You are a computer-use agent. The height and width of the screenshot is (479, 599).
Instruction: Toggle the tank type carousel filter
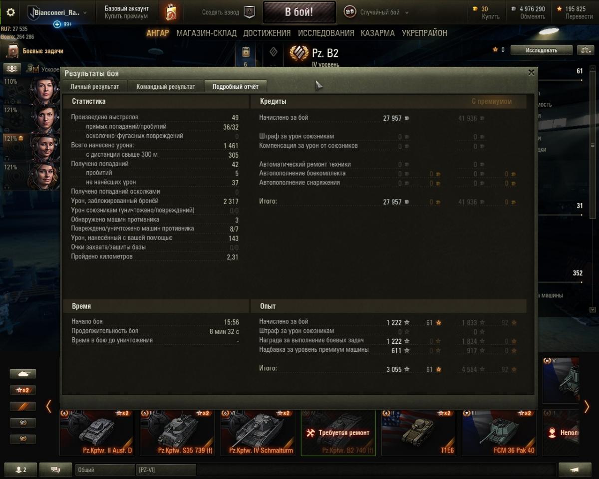click(23, 374)
